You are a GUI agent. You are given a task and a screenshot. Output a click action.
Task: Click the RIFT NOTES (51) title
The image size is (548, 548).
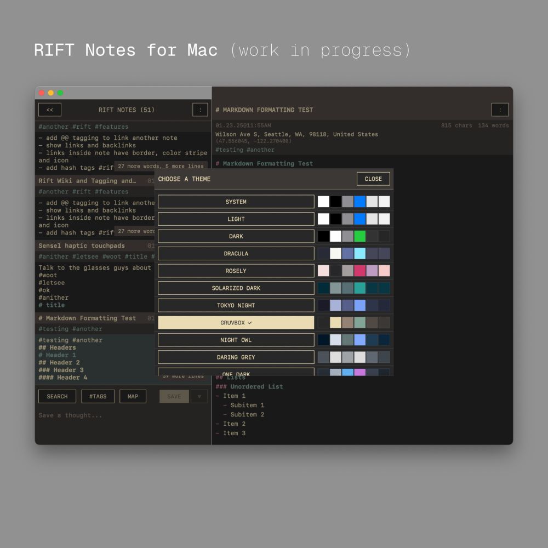127,110
